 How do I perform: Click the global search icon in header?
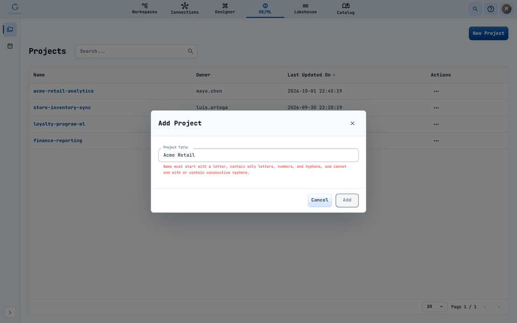coord(475,9)
